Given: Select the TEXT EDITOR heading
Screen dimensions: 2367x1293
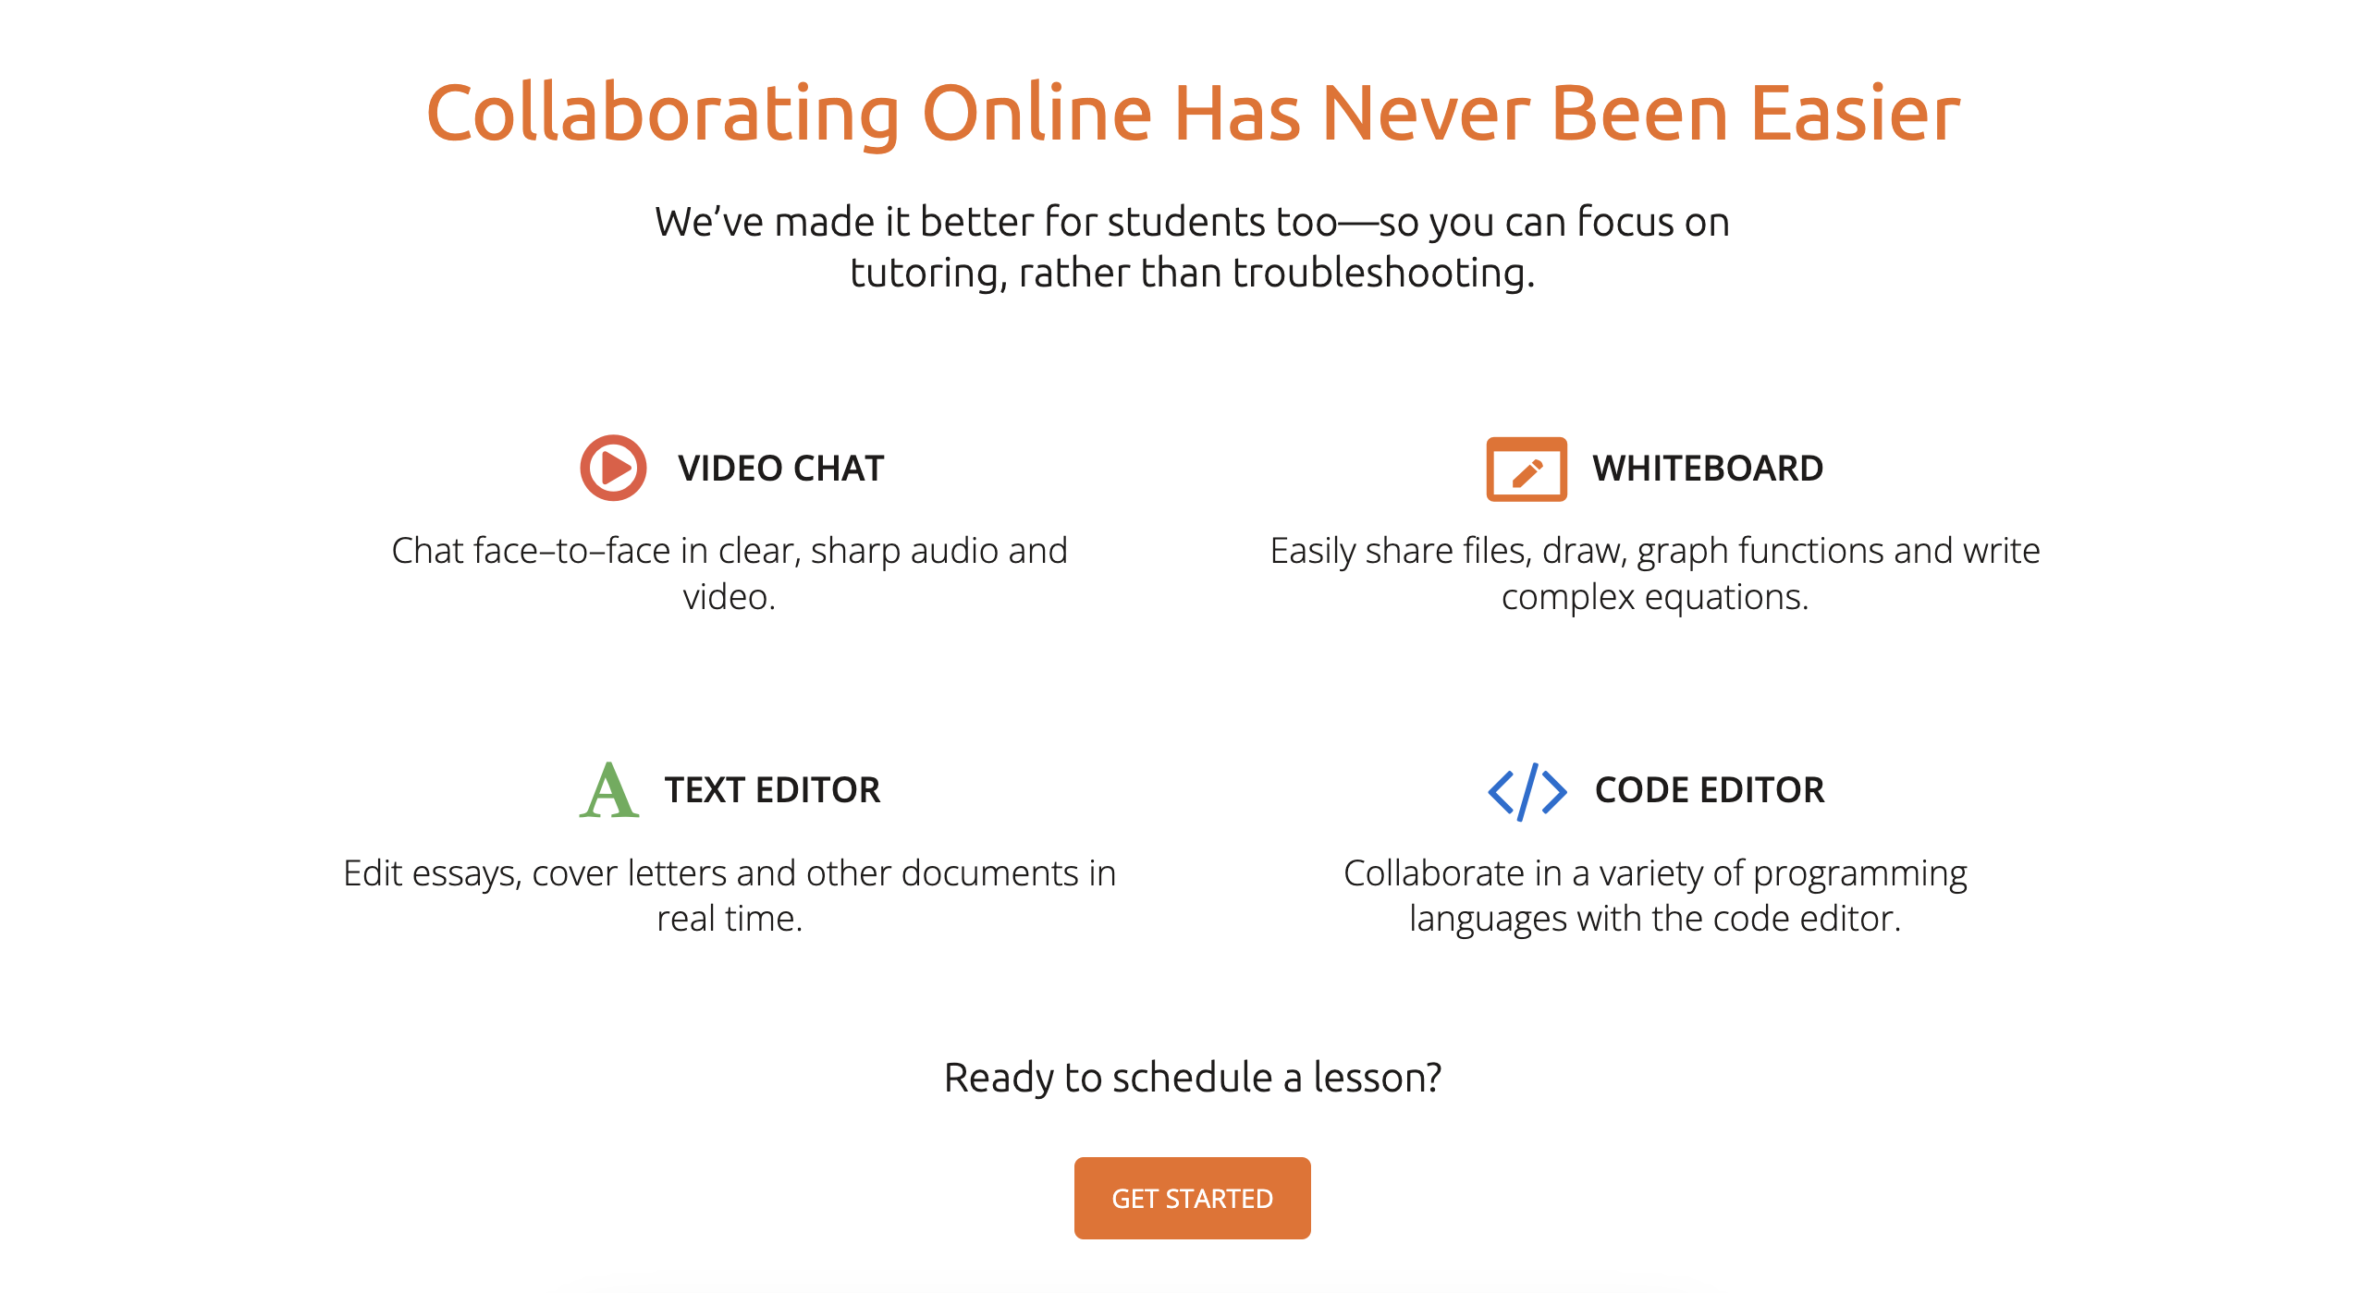Looking at the screenshot, I should pyautogui.click(x=772, y=790).
